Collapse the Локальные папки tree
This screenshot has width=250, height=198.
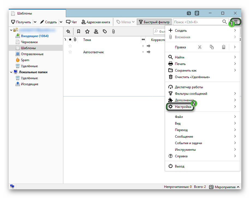pos(11,72)
